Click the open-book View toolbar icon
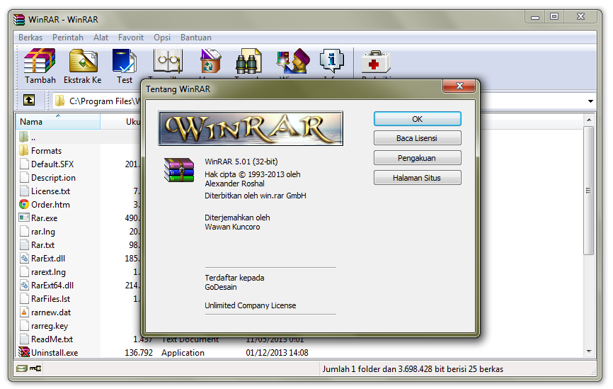Viewport: 613px width, 389px height. 168,61
